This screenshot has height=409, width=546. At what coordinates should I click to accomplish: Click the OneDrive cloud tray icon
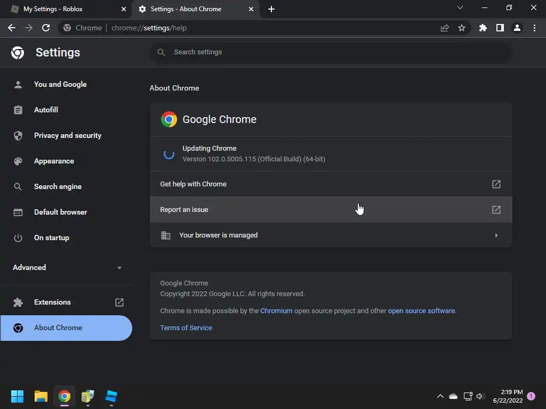453,396
